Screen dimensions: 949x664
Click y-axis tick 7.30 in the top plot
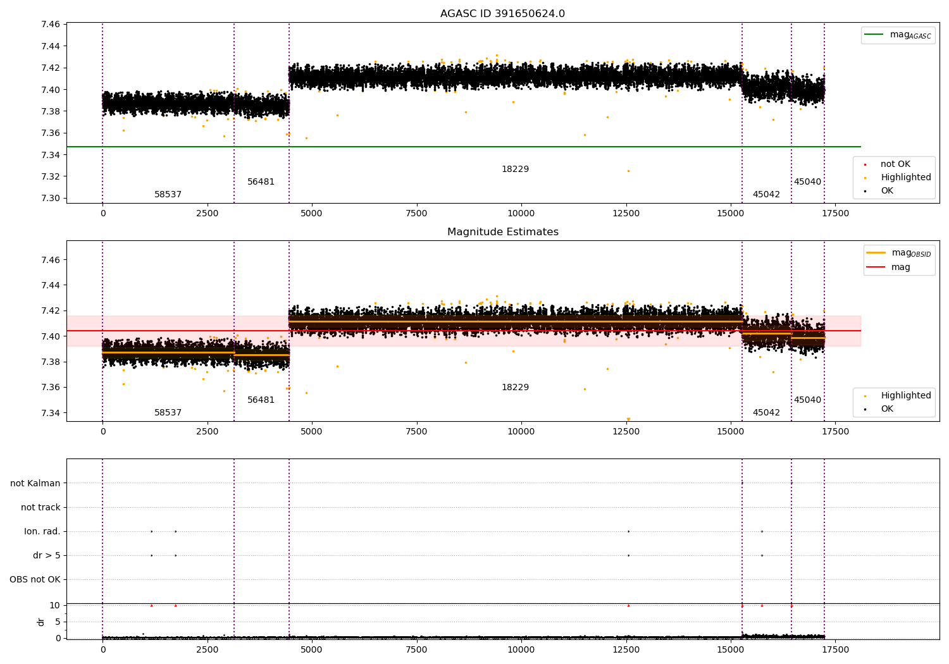51,199
